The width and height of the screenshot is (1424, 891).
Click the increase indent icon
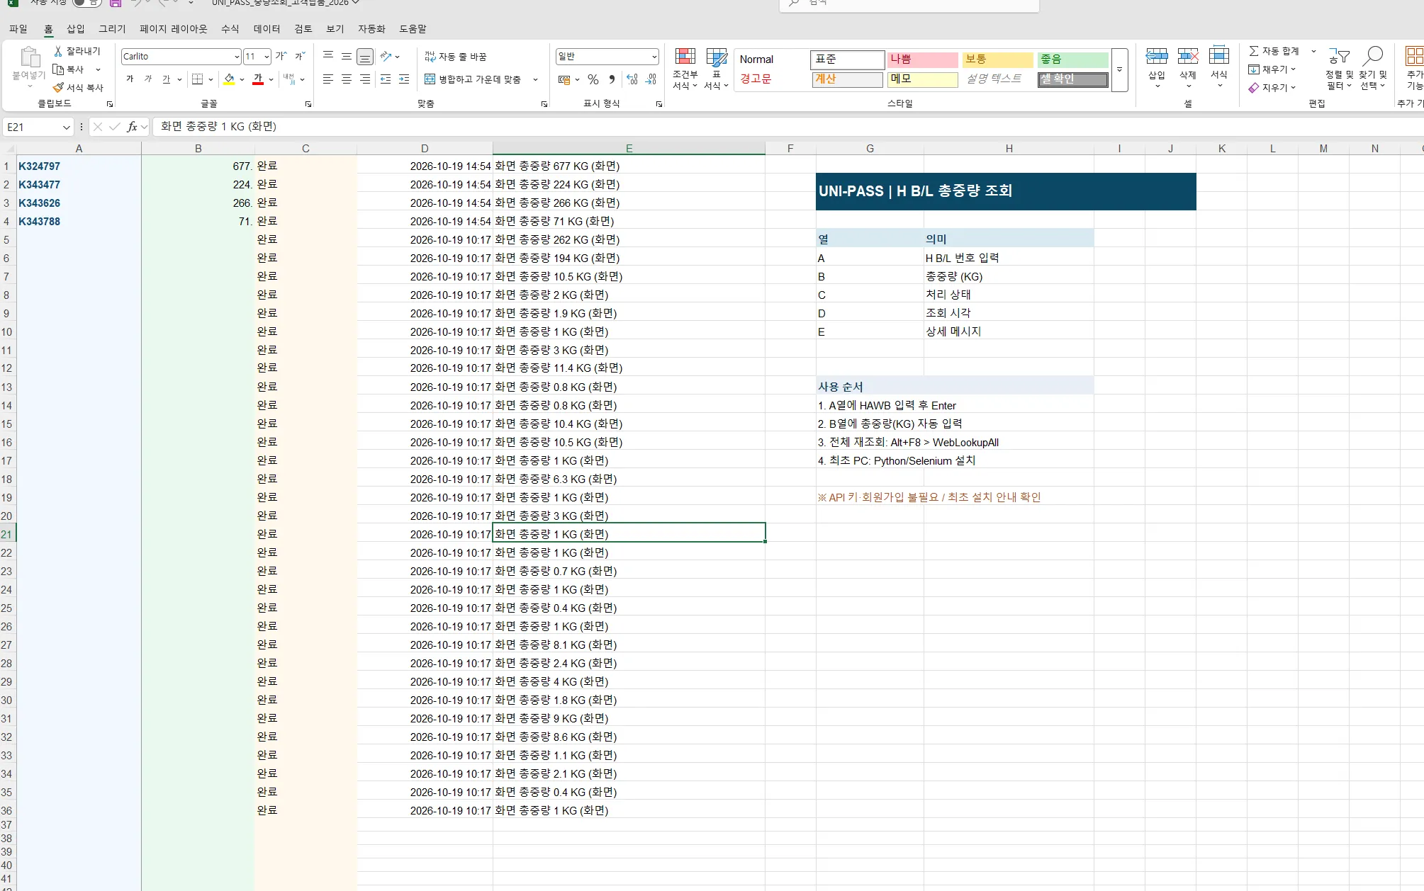pyautogui.click(x=404, y=79)
